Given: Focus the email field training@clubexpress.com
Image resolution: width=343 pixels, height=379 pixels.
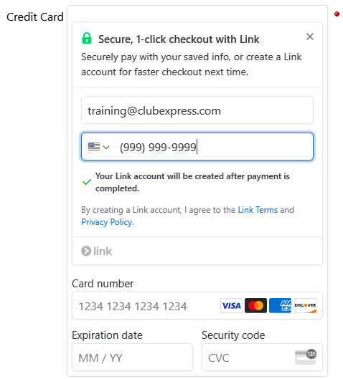Looking at the screenshot, I should click(197, 110).
